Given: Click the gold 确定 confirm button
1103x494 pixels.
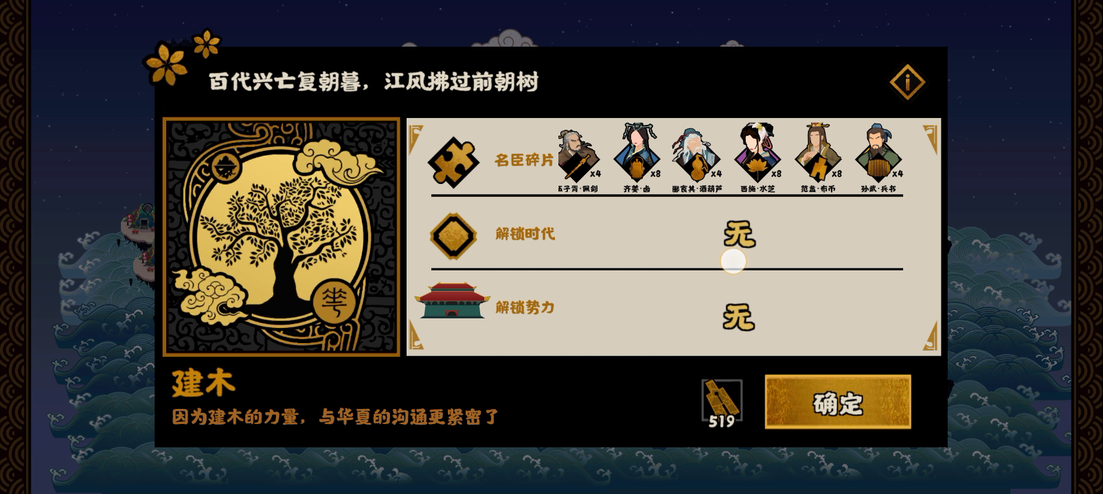Looking at the screenshot, I should pos(838,402).
